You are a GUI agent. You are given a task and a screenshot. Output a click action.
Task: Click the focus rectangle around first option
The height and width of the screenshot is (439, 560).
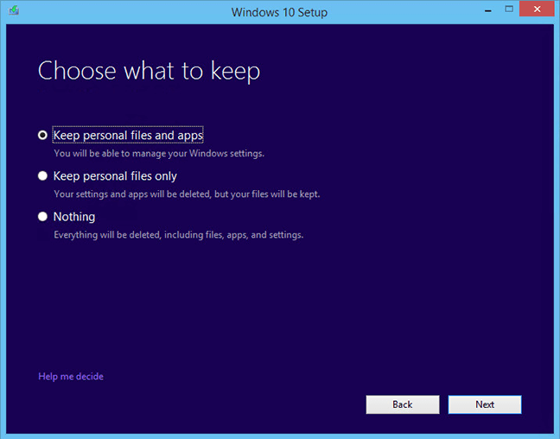click(x=128, y=135)
